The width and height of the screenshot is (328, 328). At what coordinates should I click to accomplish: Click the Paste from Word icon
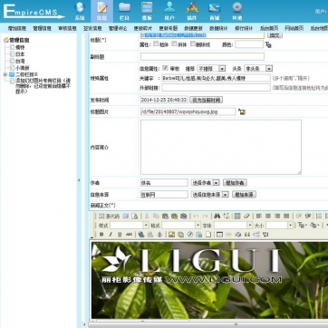(184, 217)
